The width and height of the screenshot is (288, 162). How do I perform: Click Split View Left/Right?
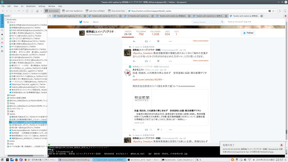pos(95,11)
